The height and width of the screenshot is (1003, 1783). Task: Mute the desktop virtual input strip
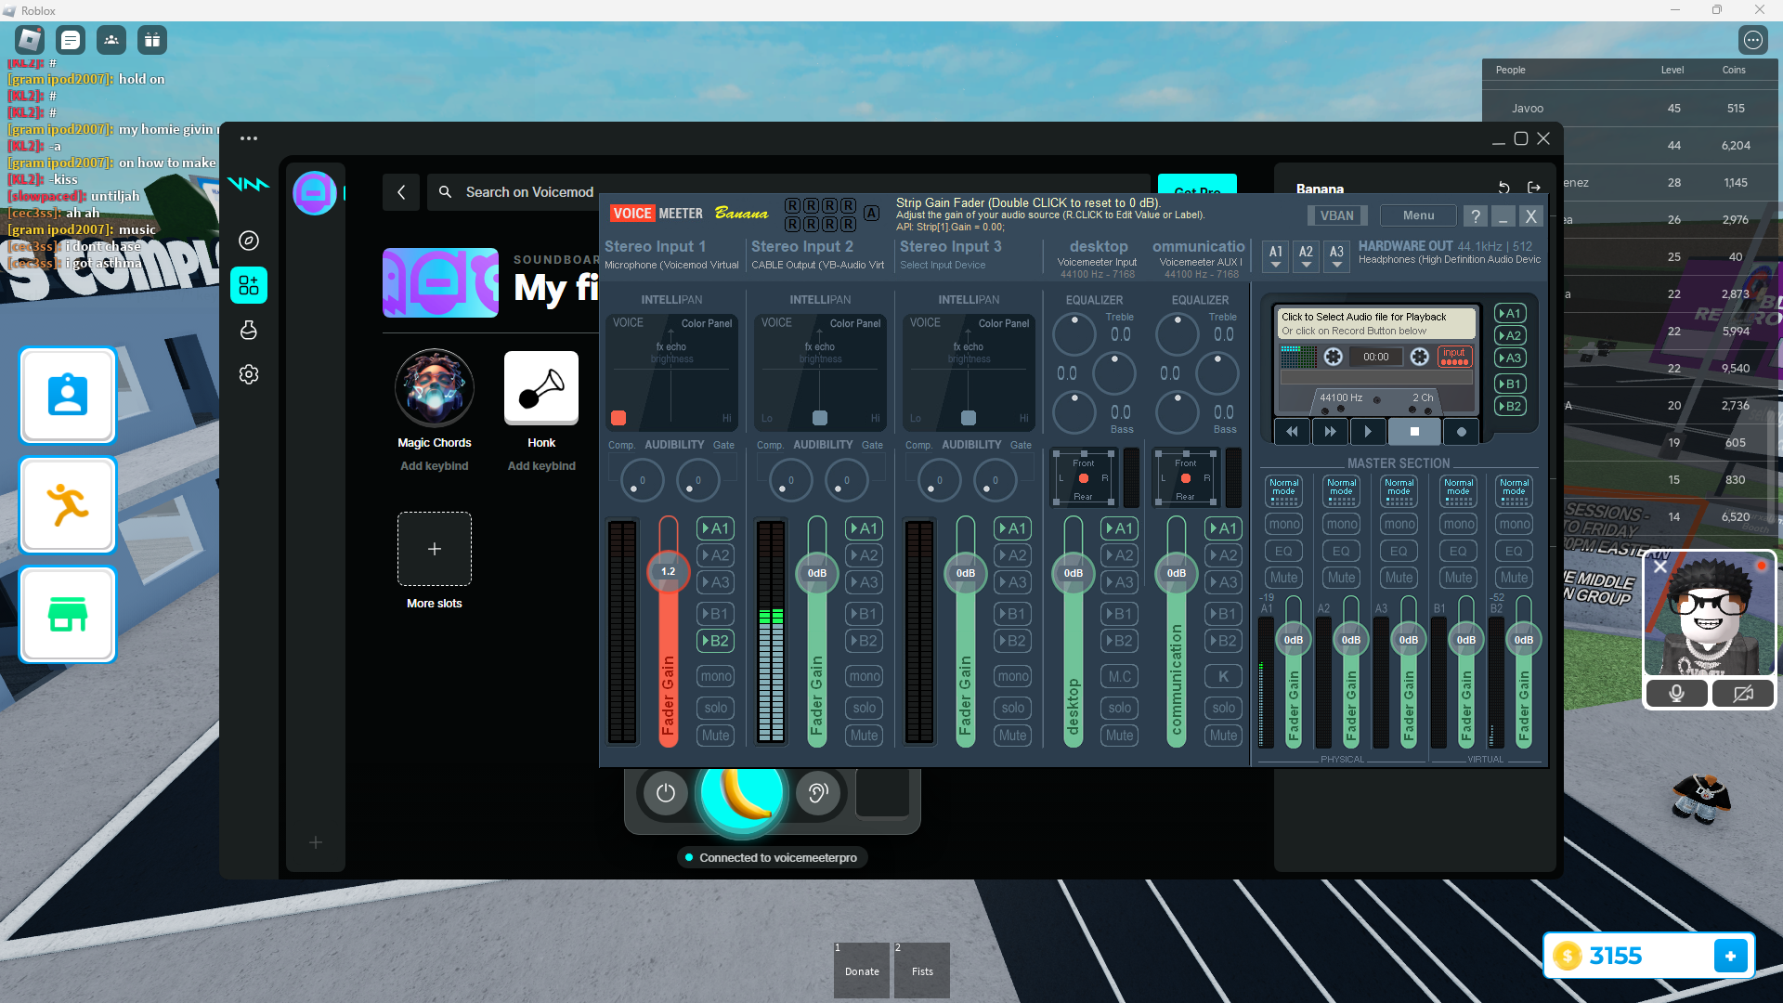[x=1120, y=736]
